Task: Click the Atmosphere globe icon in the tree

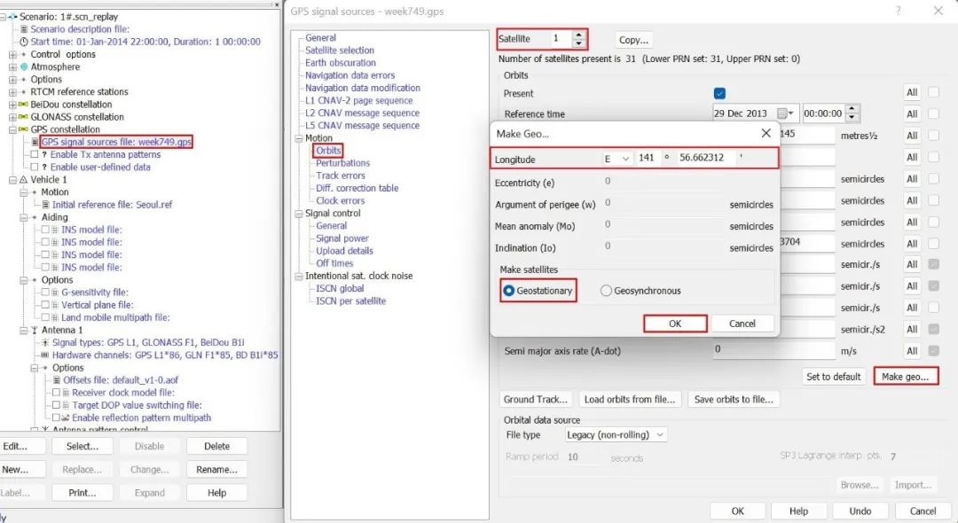Action: coord(24,66)
